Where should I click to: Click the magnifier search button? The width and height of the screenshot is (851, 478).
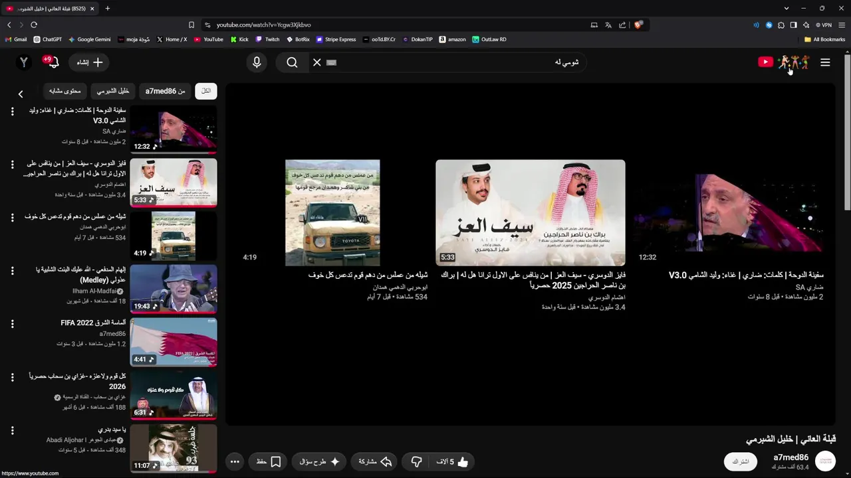coord(292,62)
